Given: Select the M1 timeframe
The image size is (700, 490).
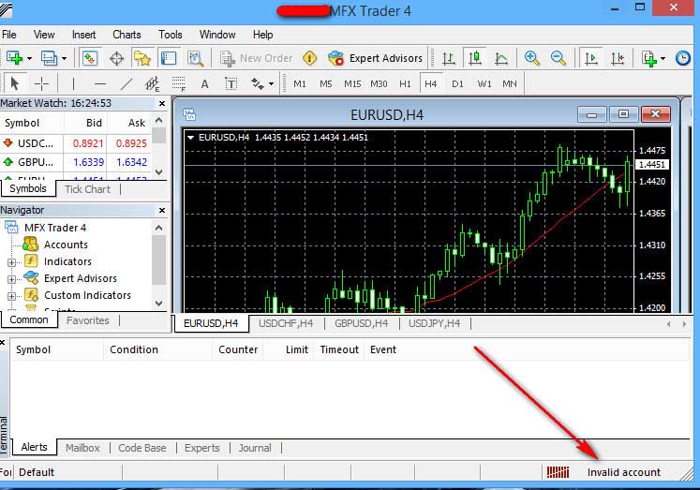Looking at the screenshot, I should tap(300, 84).
